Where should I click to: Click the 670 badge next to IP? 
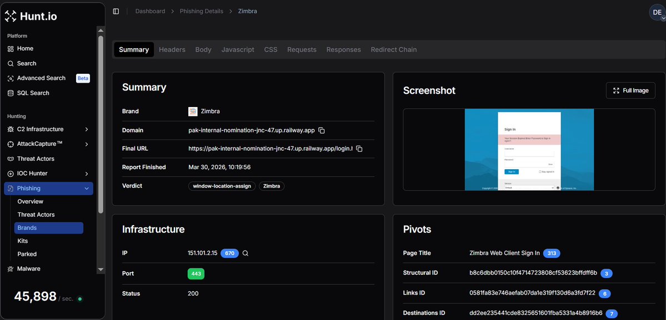coord(229,253)
